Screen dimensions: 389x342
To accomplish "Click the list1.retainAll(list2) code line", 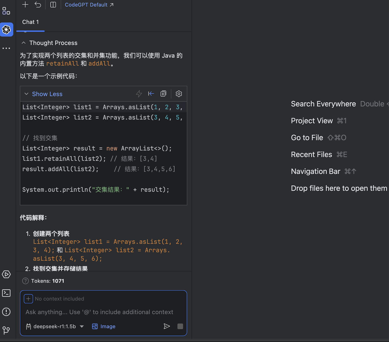I will (89, 159).
